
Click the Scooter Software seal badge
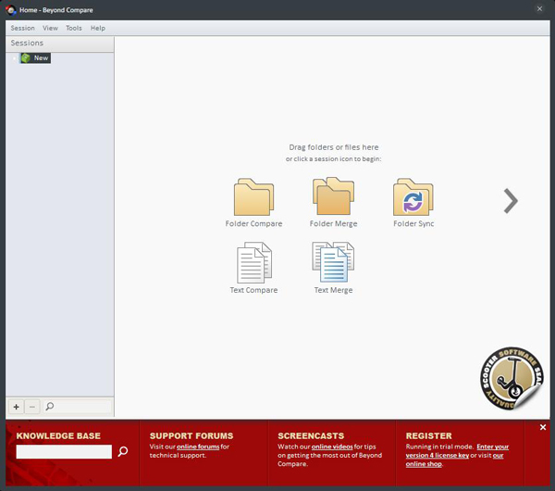(x=512, y=378)
